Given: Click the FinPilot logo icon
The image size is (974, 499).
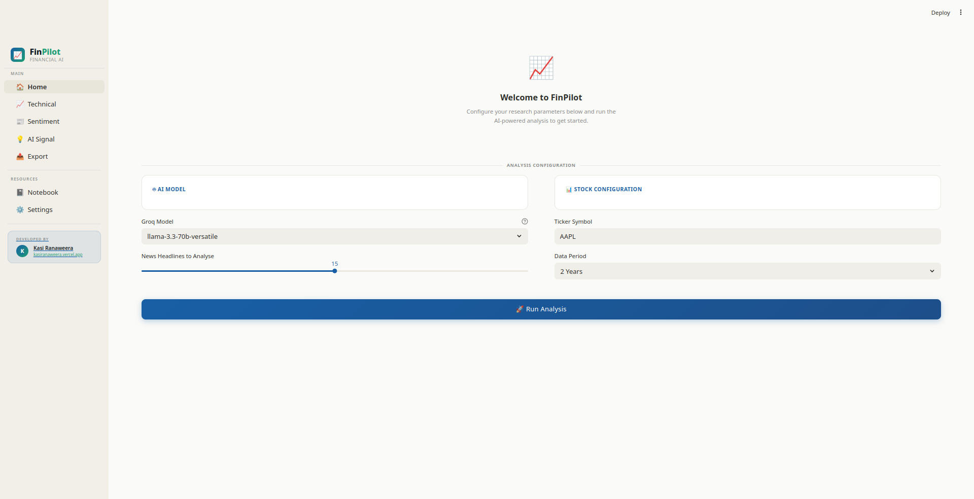Looking at the screenshot, I should point(18,55).
